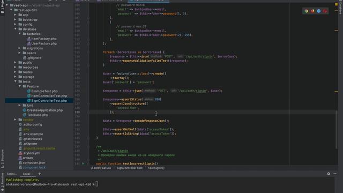Add a new terminal session tab
343x193 pixels.
point(40,174)
